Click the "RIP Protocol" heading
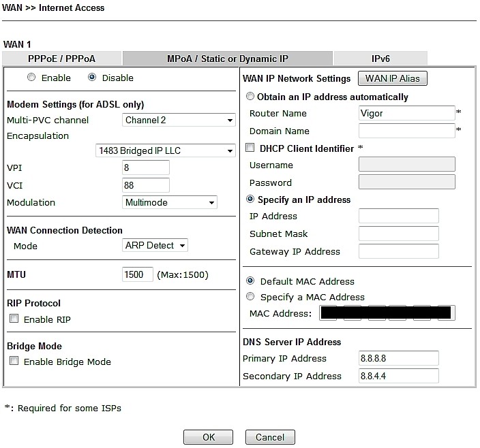The width and height of the screenshot is (480, 448). coord(33,303)
